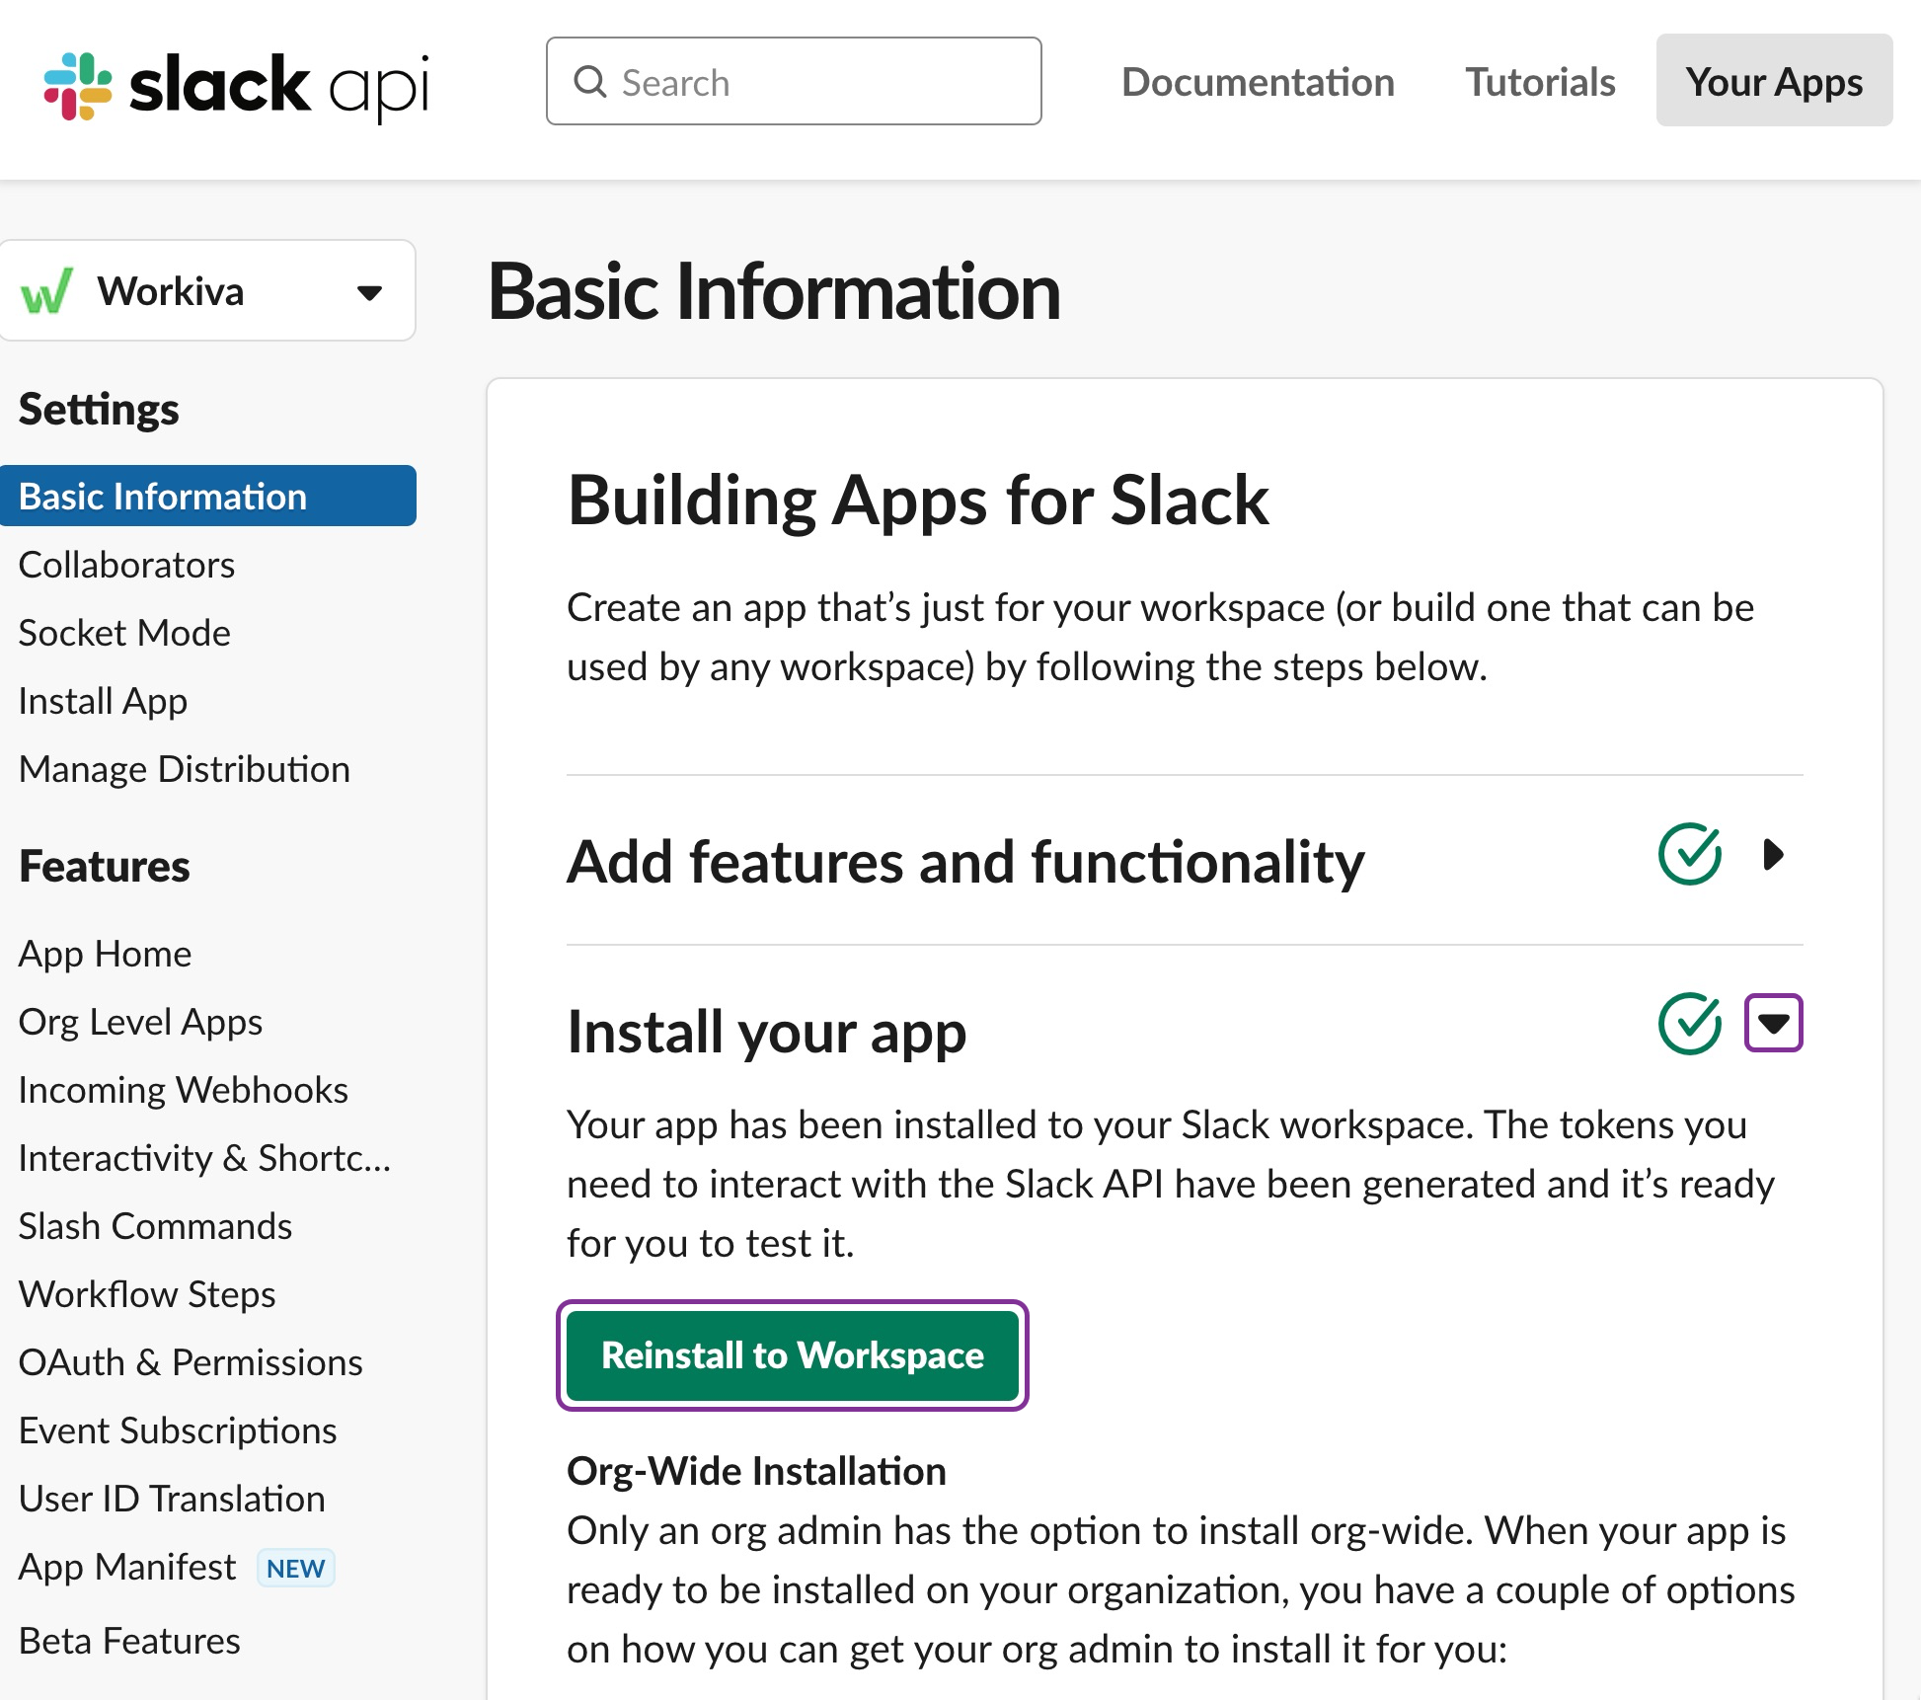1921x1700 pixels.
Task: Click the Building Apps for Slack heading
Action: tap(918, 501)
